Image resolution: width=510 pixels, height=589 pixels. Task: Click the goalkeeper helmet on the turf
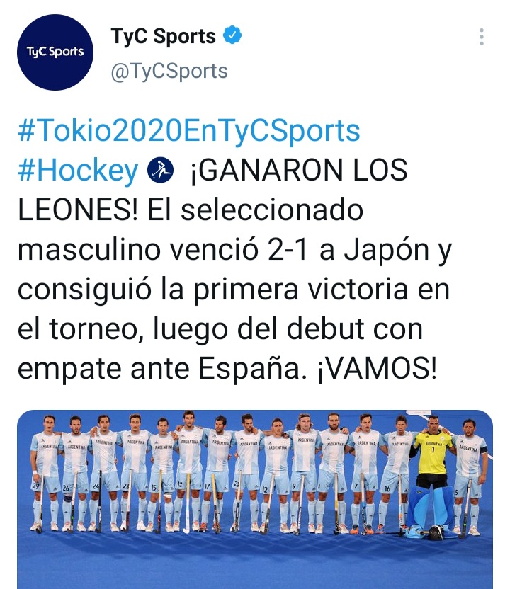click(435, 532)
